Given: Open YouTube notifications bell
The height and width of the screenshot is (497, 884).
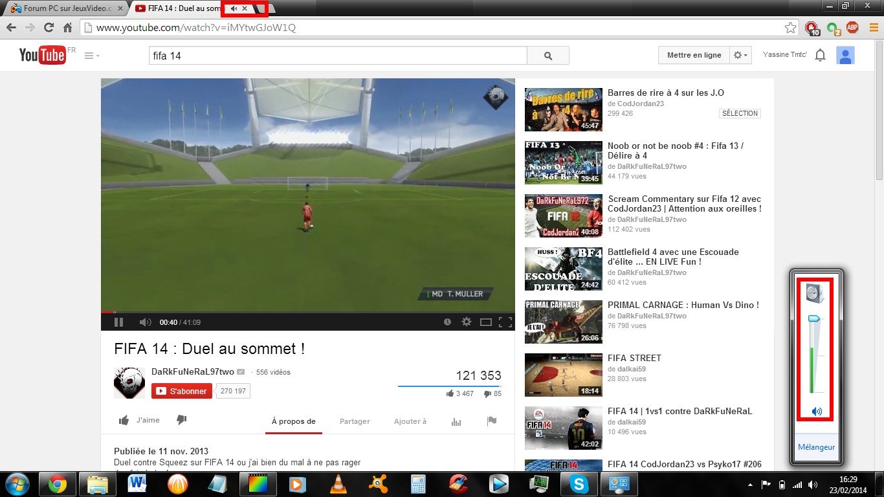Looking at the screenshot, I should pyautogui.click(x=820, y=56).
